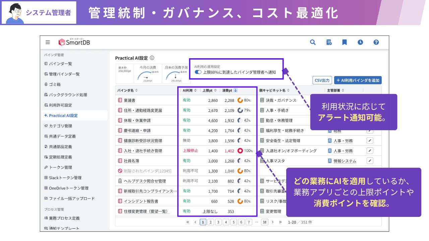Click the workflow settings icon in the header

click(x=329, y=42)
